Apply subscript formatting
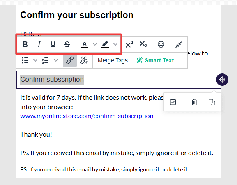The image size is (237, 185). click(143, 44)
